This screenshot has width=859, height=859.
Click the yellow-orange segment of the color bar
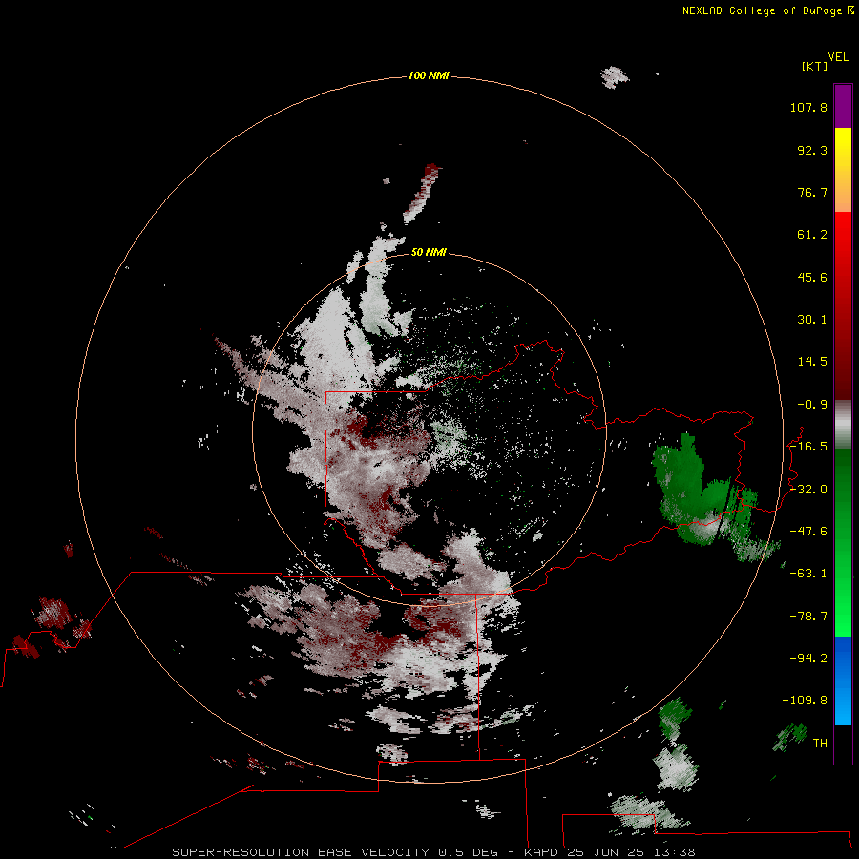843,170
